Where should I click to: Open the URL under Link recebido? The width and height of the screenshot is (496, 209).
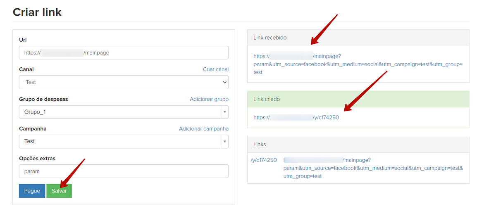pyautogui.click(x=358, y=64)
